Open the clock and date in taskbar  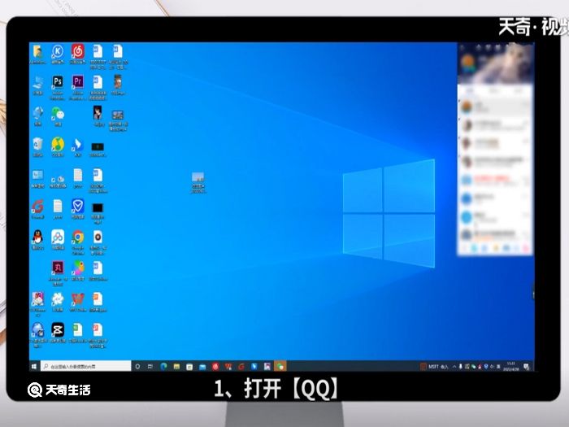click(511, 366)
